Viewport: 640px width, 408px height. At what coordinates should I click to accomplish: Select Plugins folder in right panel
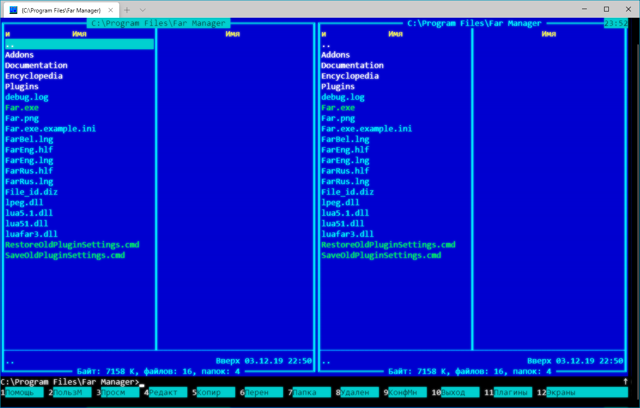coord(338,86)
